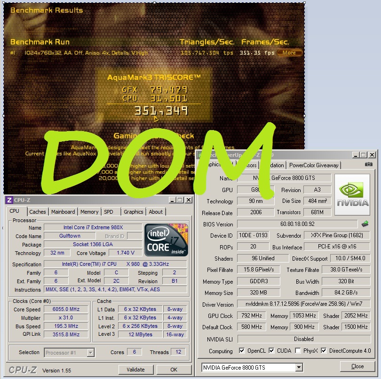Viewport: 381px width, 379px height.
Task: Toggle the OpenCL checkbox
Action: click(241, 351)
